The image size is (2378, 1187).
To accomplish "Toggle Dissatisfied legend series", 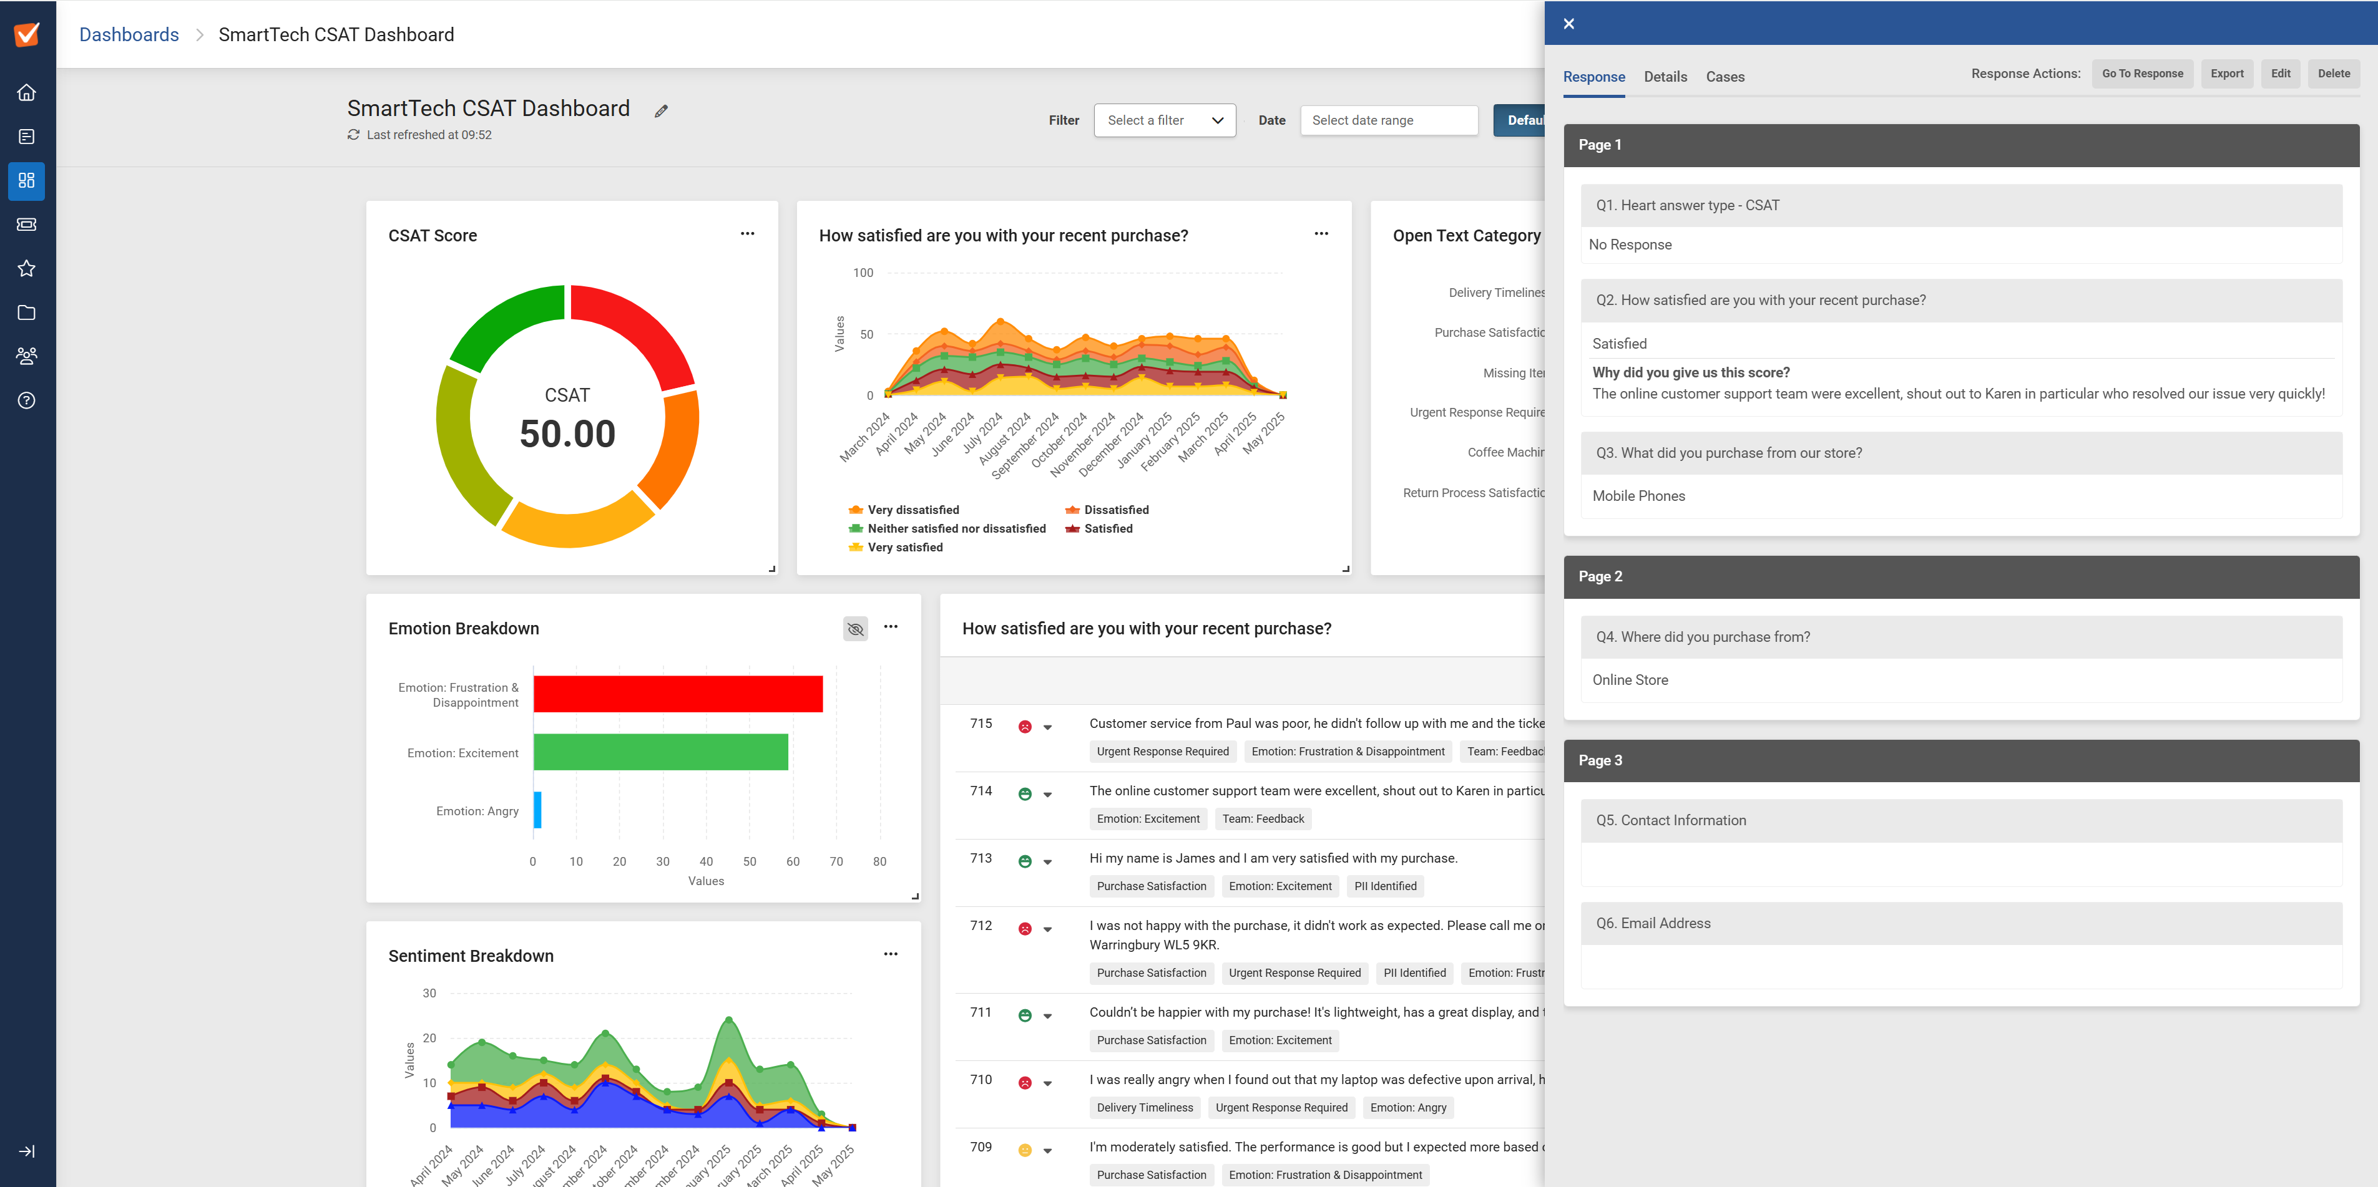I will [x=1107, y=510].
